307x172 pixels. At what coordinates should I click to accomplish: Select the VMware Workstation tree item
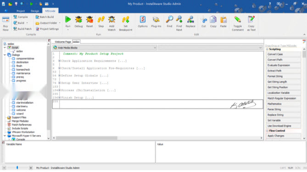23,132
